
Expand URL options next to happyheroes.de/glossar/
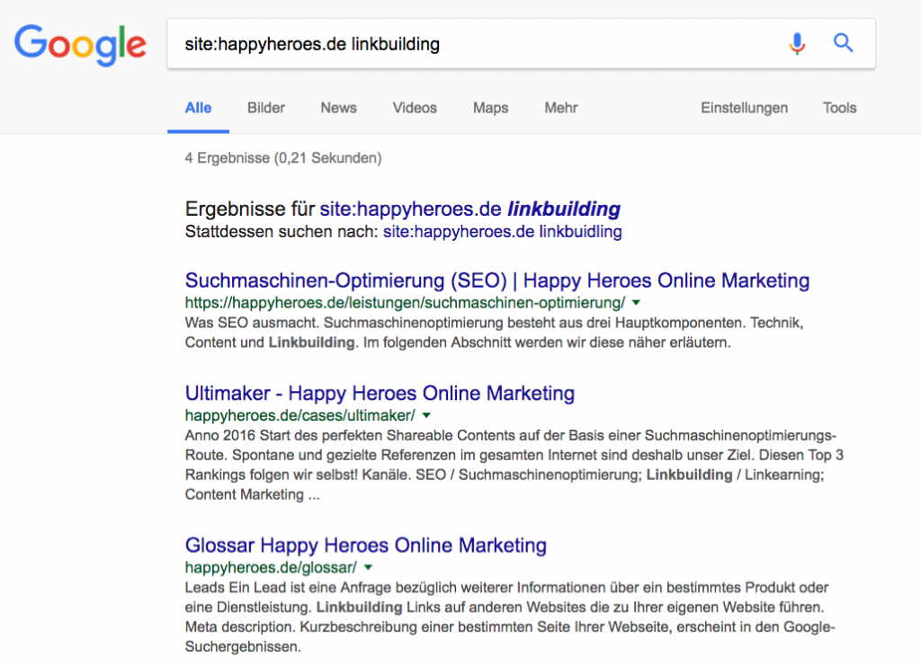(x=370, y=567)
